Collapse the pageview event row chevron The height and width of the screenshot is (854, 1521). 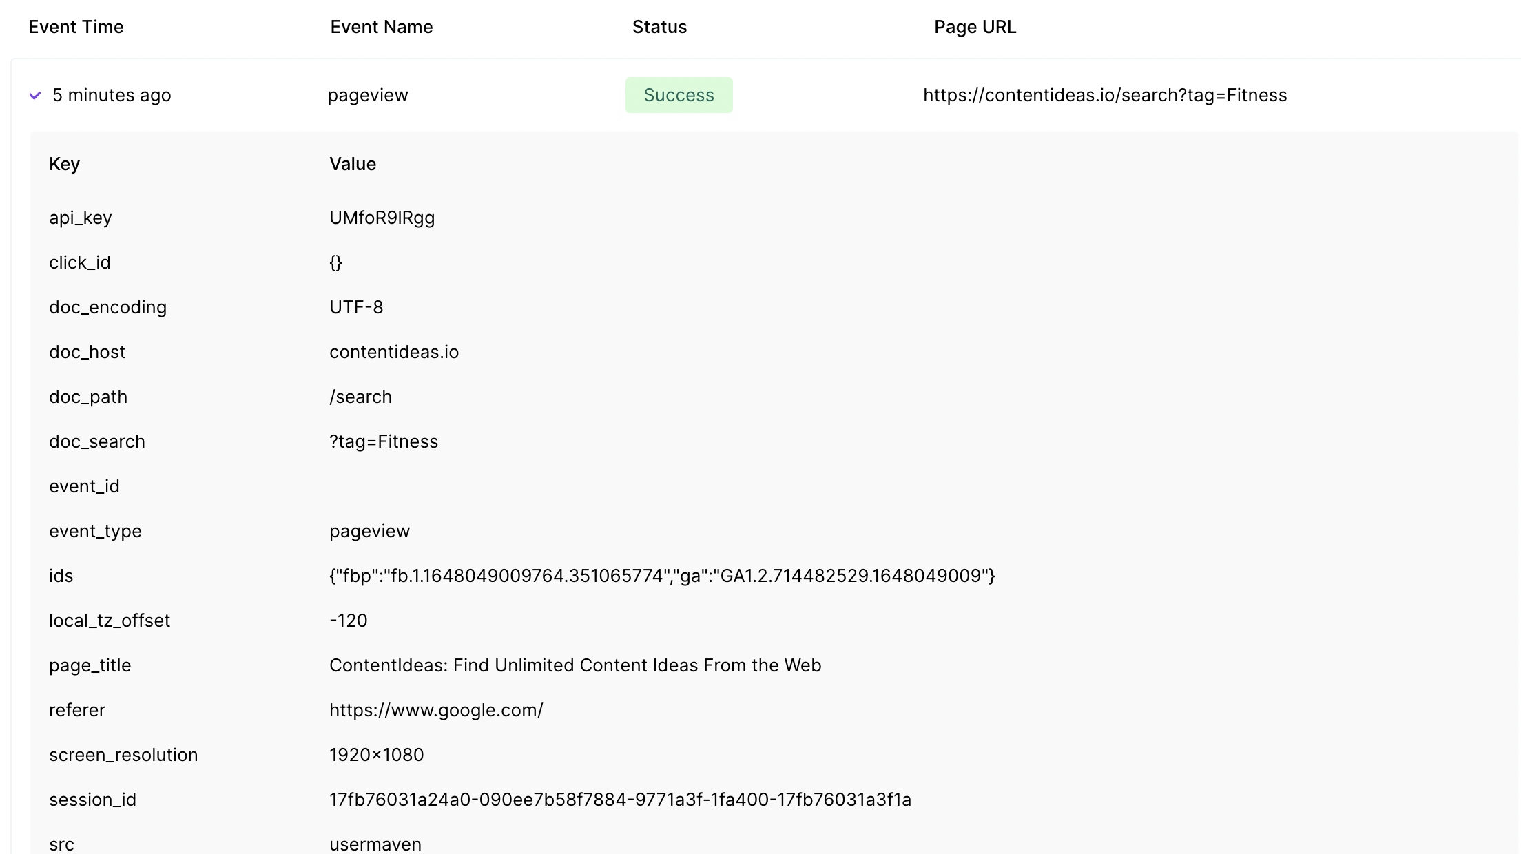coord(35,96)
